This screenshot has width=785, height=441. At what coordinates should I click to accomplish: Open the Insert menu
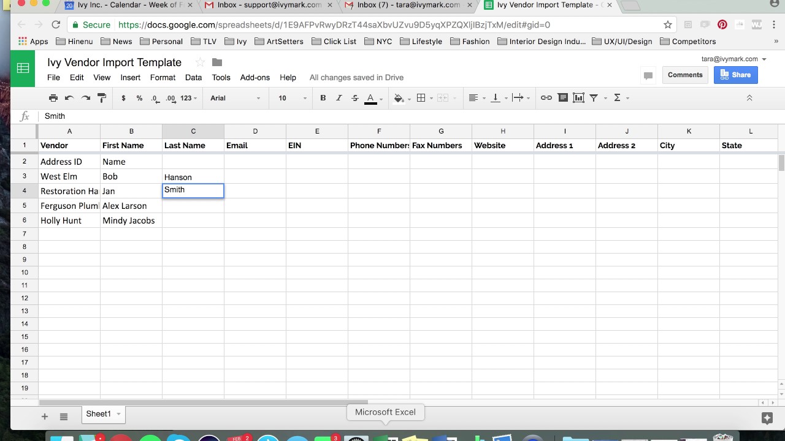(131, 78)
